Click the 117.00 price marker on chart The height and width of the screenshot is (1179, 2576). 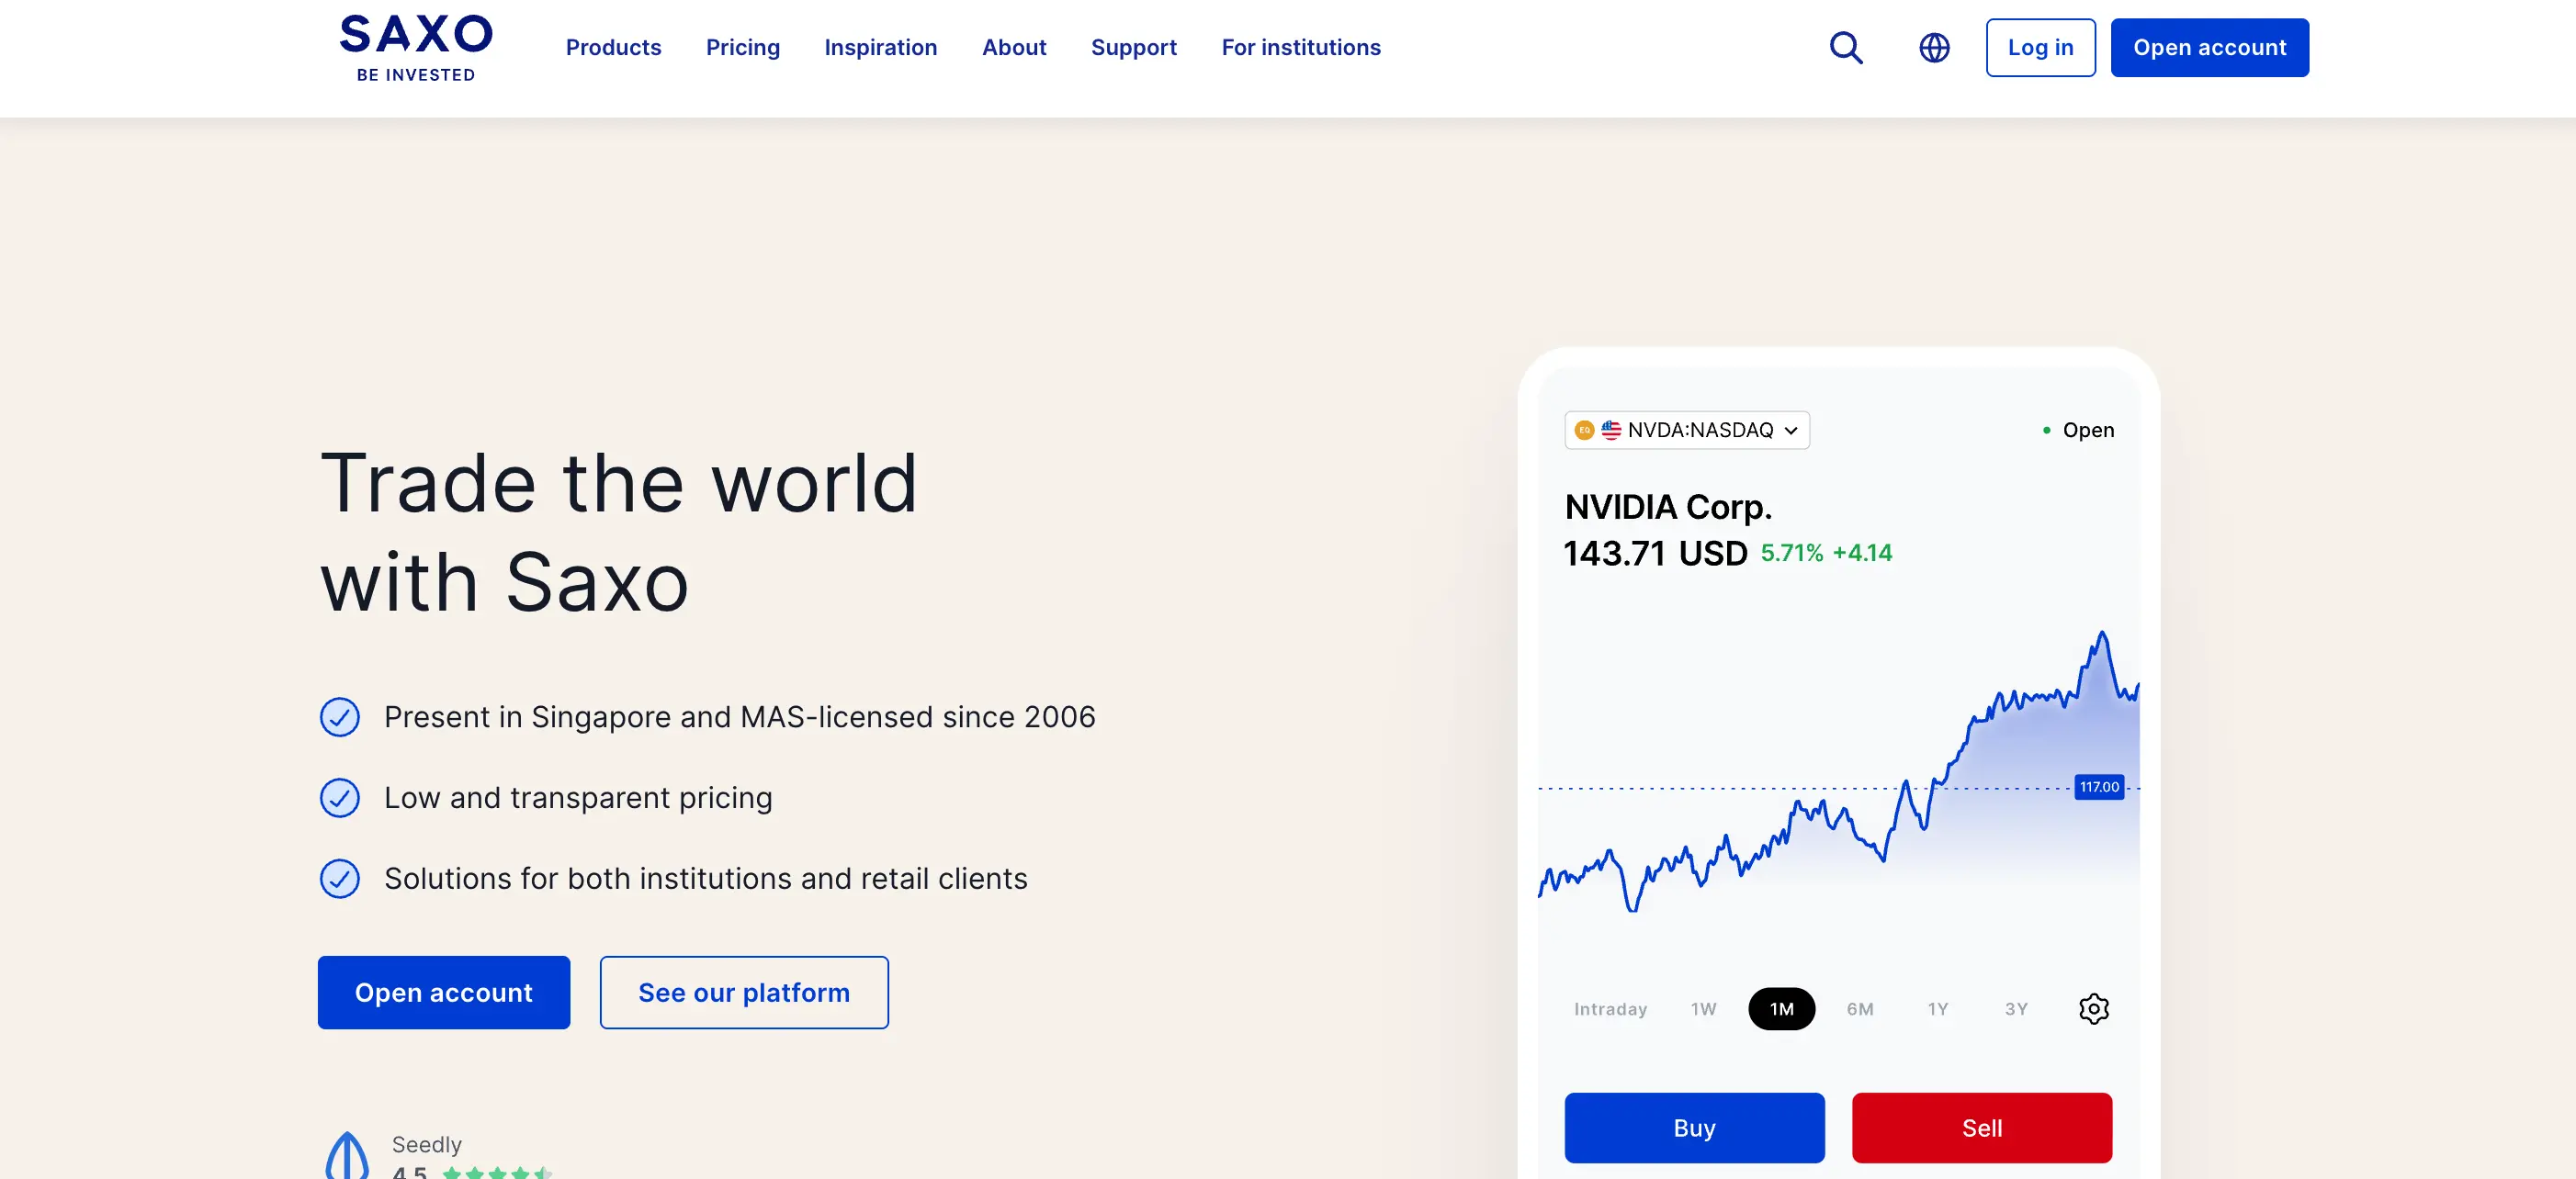click(2099, 787)
